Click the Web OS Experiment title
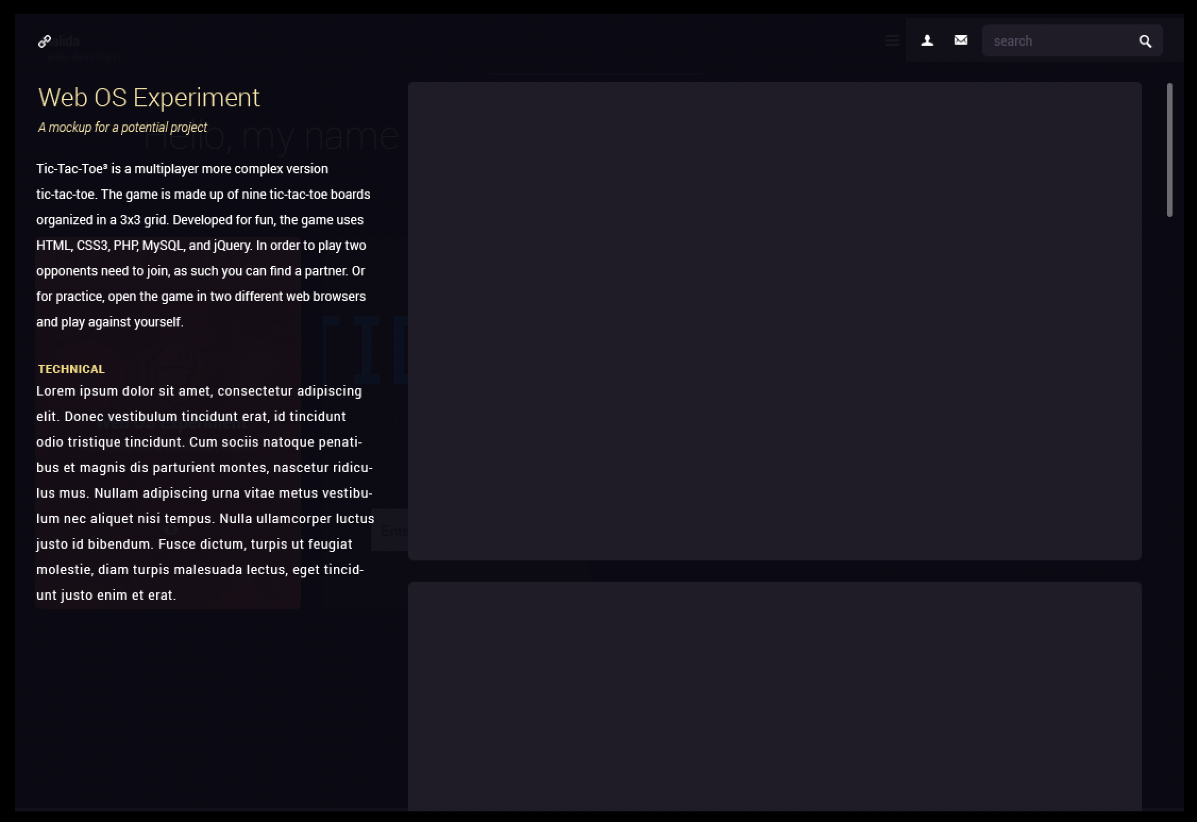The height and width of the screenshot is (822, 1197). (149, 98)
